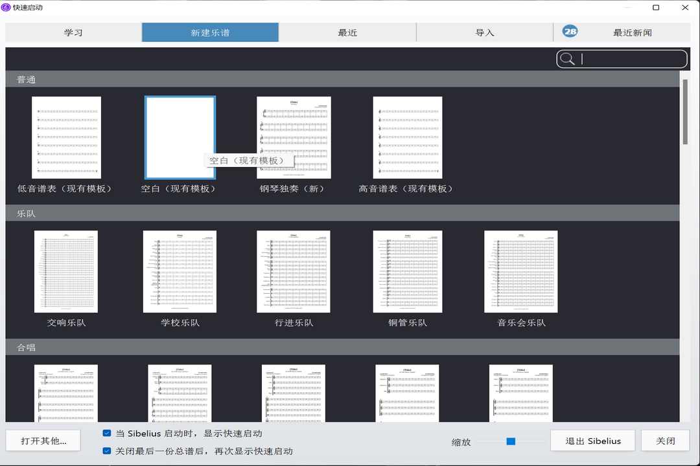Collapse the 普通 category header

pyautogui.click(x=27, y=80)
